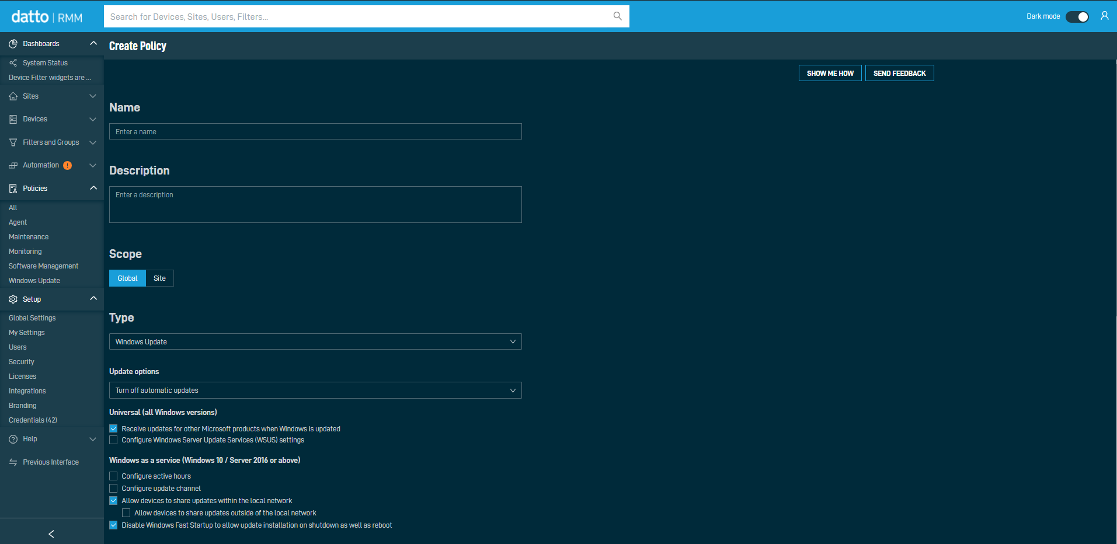Go to Security under Setup
Viewport: 1117px width, 544px height.
point(22,362)
